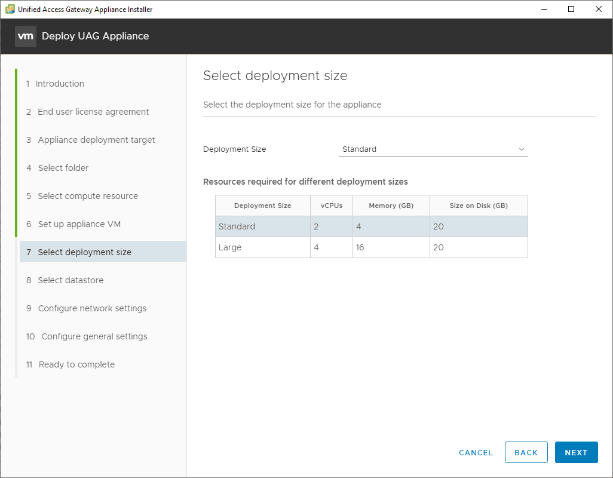Go to Configure network settings step
The image size is (613, 478).
[x=92, y=308]
